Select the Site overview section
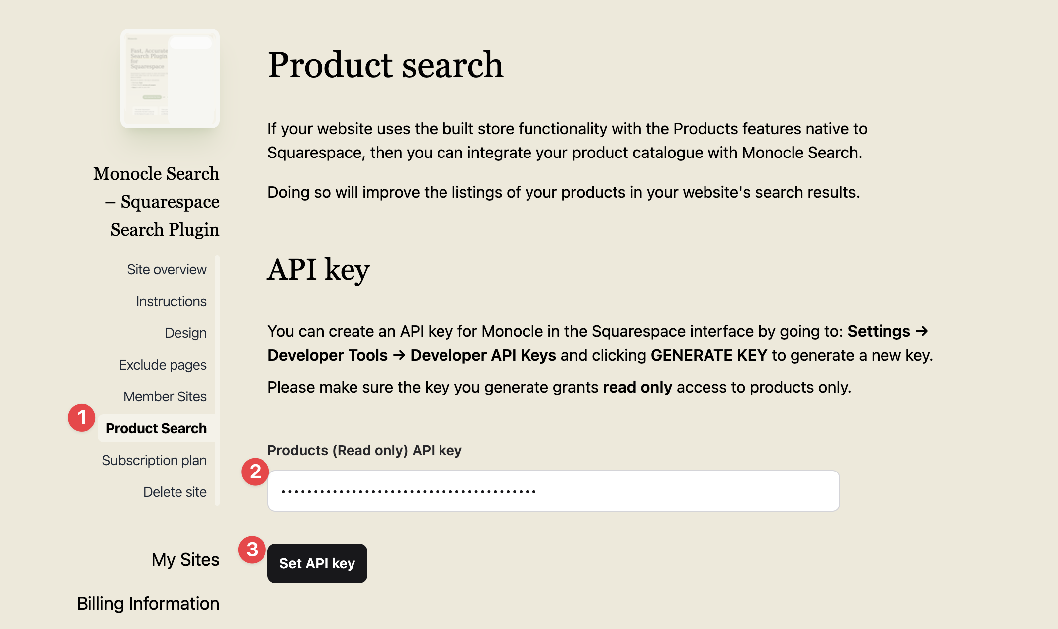 pos(166,269)
